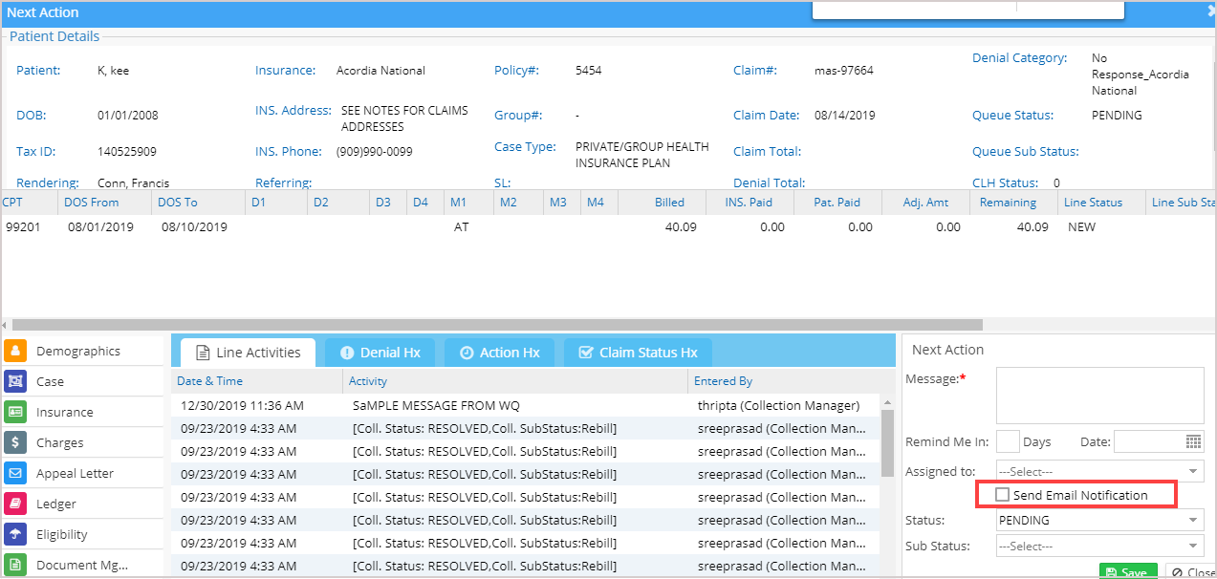
Task: Open the Insurance sidebar icon
Action: pyautogui.click(x=15, y=412)
